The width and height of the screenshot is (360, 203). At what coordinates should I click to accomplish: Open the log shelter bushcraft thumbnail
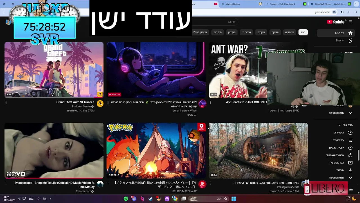point(258,151)
